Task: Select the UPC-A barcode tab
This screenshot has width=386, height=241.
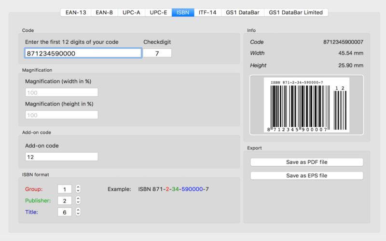Action: (x=131, y=13)
